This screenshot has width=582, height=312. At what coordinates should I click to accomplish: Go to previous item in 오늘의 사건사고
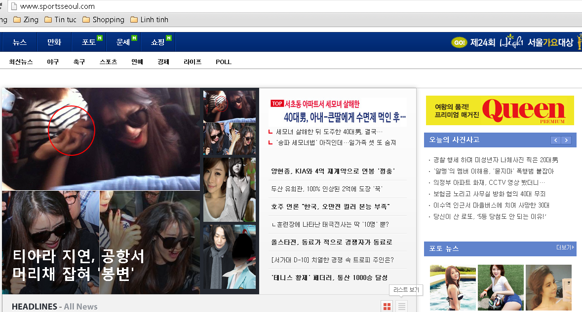tap(556, 140)
